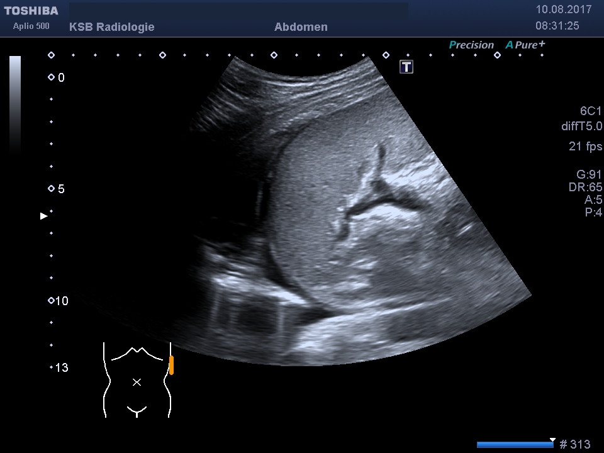Viewport: 604px width, 453px height.
Task: Click the TOSHIBA logo
Action: [31, 11]
